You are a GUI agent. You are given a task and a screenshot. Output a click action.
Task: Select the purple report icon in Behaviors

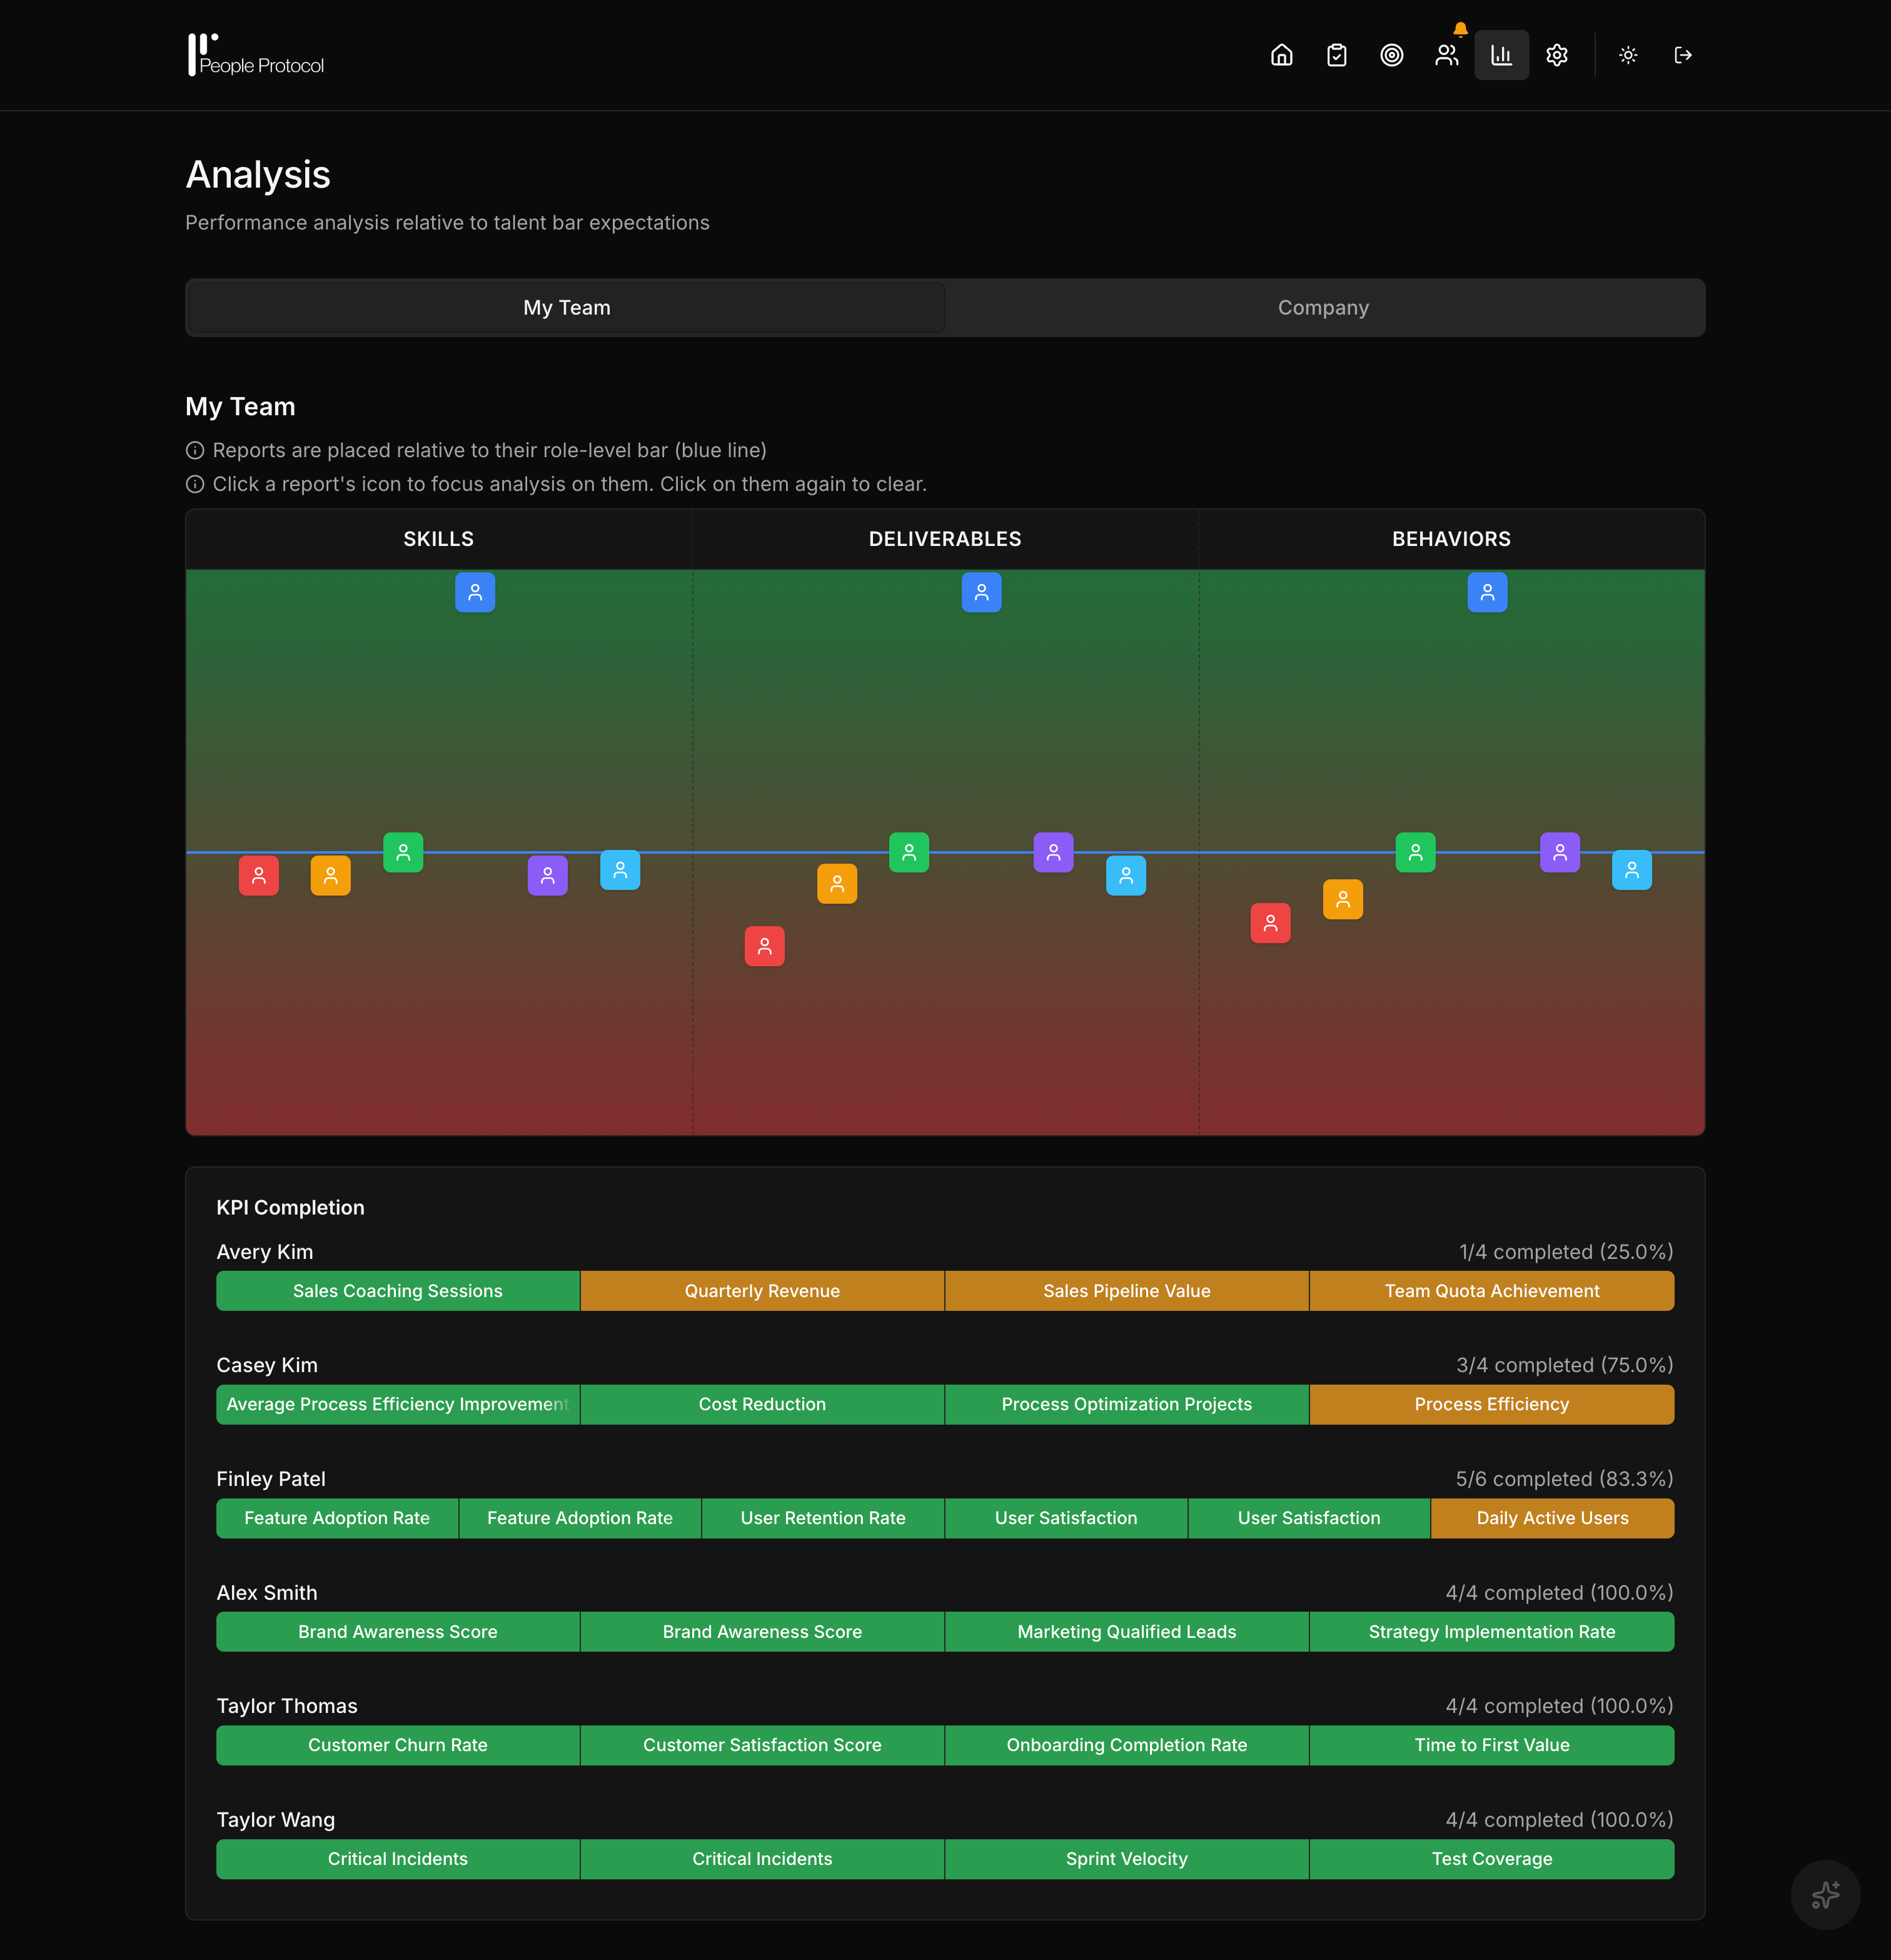1559,851
